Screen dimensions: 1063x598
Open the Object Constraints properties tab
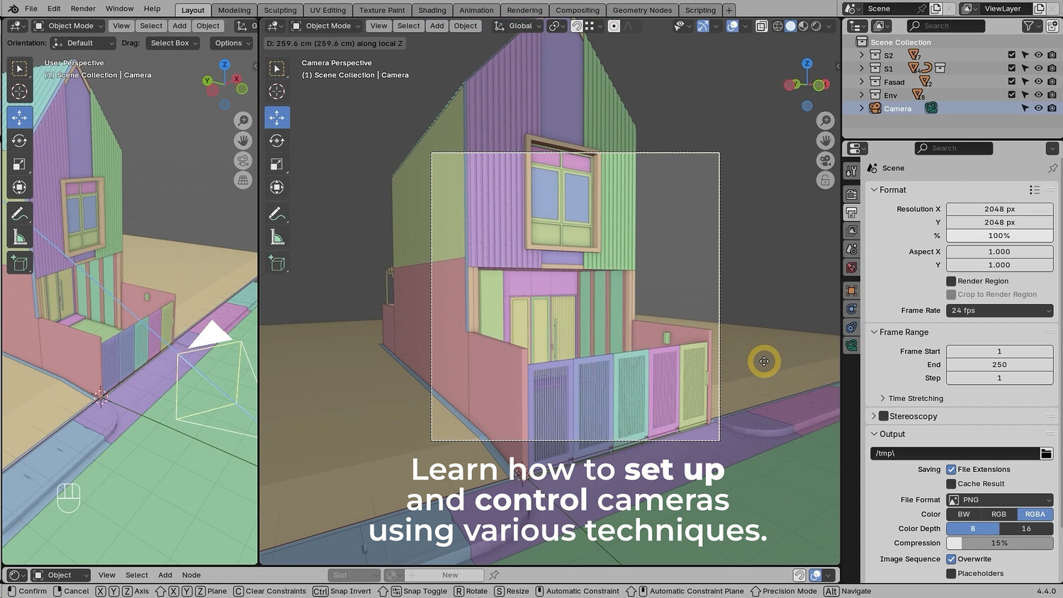852,327
